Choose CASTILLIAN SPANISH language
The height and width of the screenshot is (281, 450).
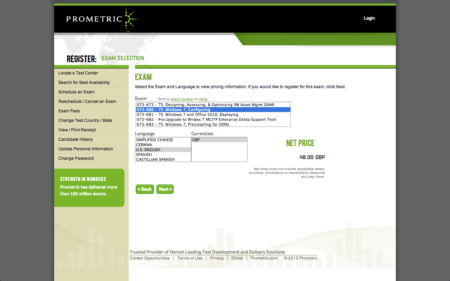pyautogui.click(x=163, y=159)
